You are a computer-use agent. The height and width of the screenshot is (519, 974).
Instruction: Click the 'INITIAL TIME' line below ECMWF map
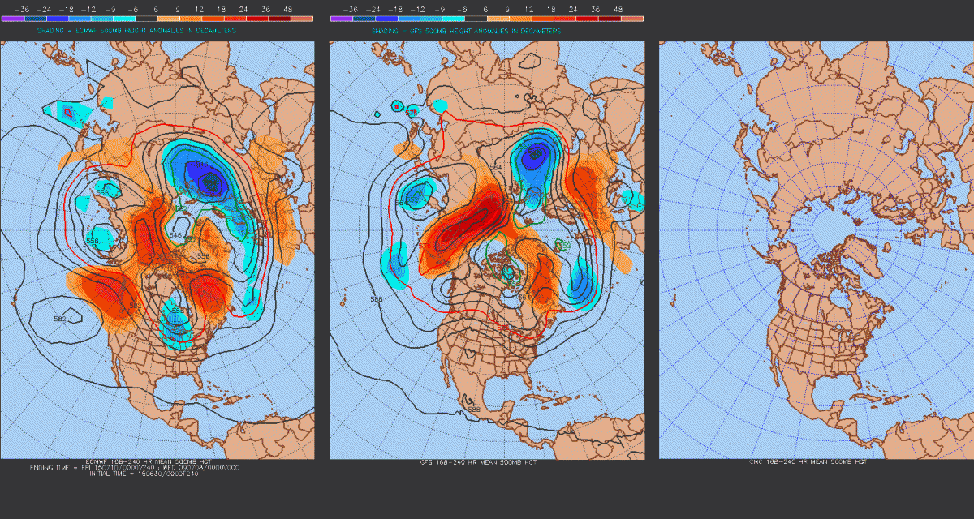pyautogui.click(x=144, y=474)
